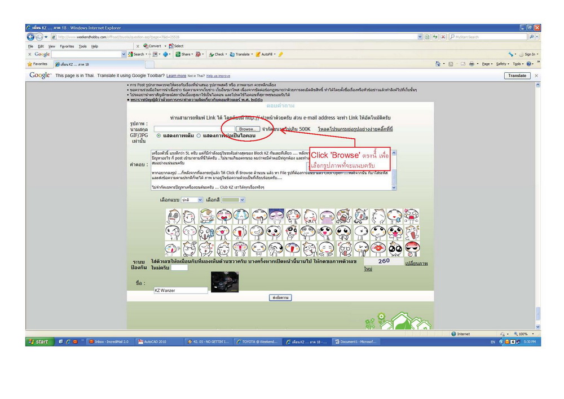The image size is (564, 399).
Task: Select the second radio button for thumbnail display
Action: (x=199, y=135)
